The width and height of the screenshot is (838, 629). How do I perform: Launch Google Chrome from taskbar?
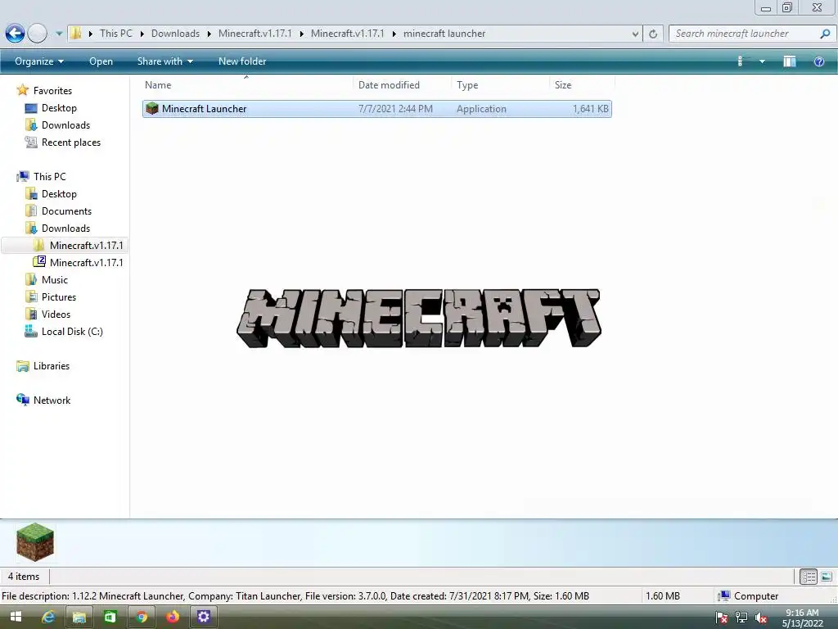(142, 617)
